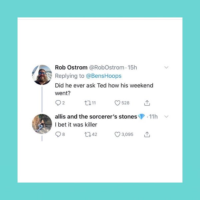Screen dimensions: 200x200
Task: Like the tweet with 3,095 likes
Action: 117,135
